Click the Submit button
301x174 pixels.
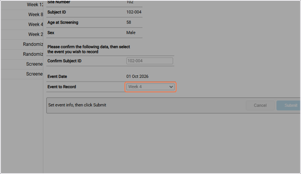[x=289, y=105]
